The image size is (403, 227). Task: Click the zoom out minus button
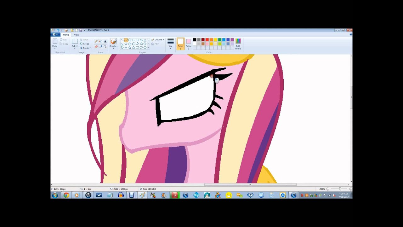coord(328,189)
